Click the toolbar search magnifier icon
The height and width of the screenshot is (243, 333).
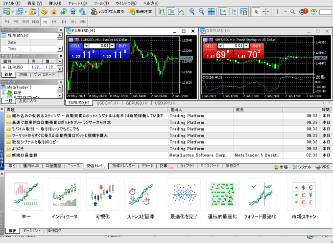tap(292, 12)
